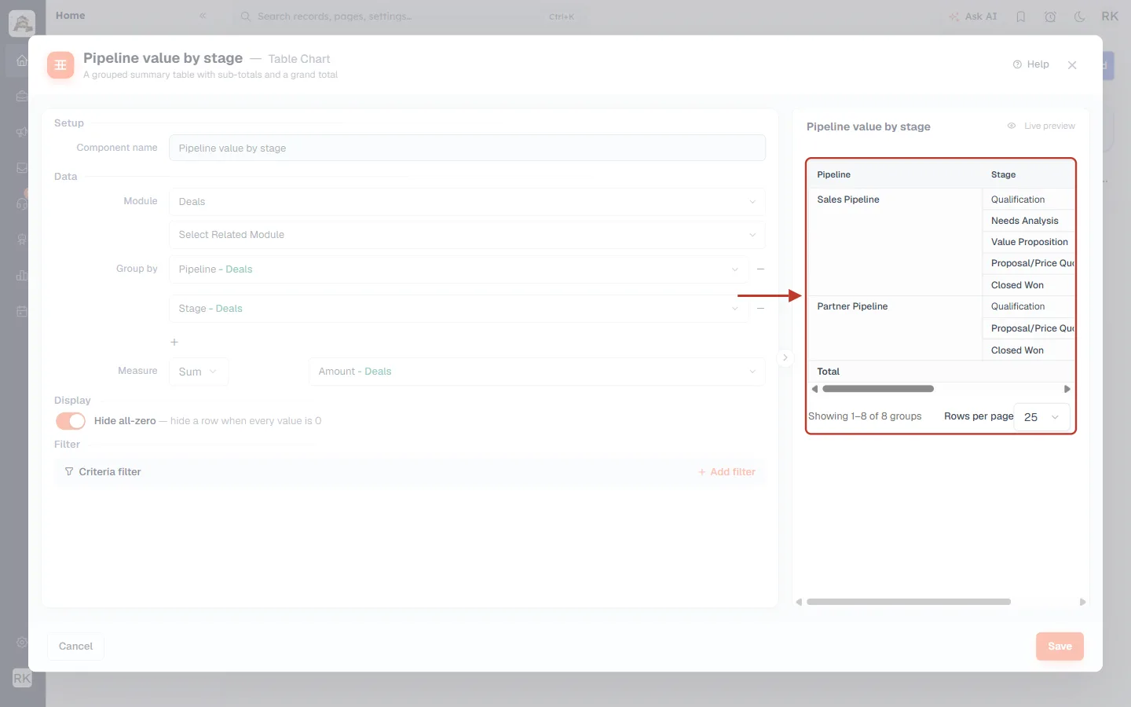Click Add filter
Viewport: 1131px width, 707px height.
coord(727,472)
